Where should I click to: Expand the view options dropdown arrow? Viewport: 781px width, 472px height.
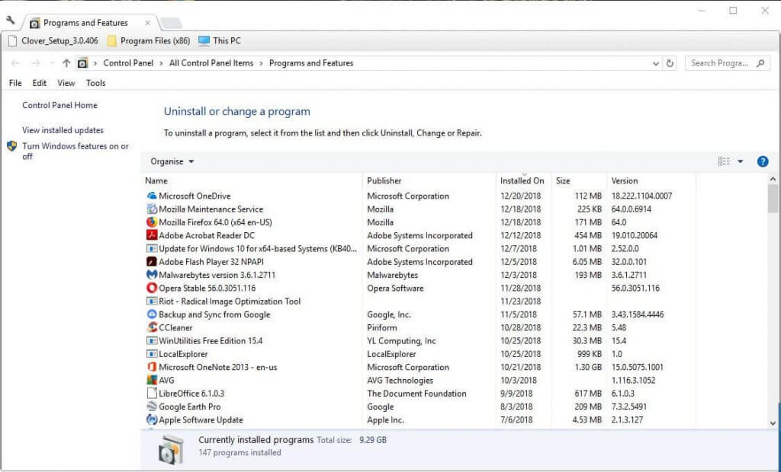pos(740,161)
